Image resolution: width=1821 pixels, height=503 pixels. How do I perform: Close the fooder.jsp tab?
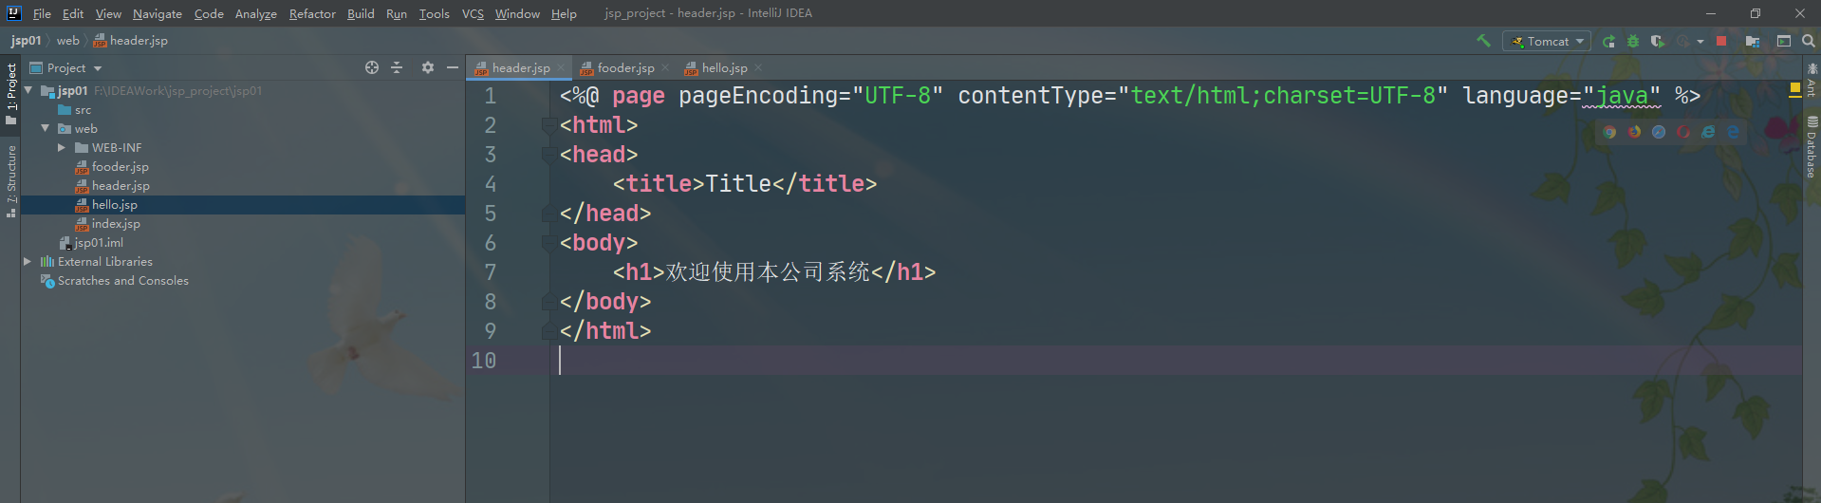point(665,68)
